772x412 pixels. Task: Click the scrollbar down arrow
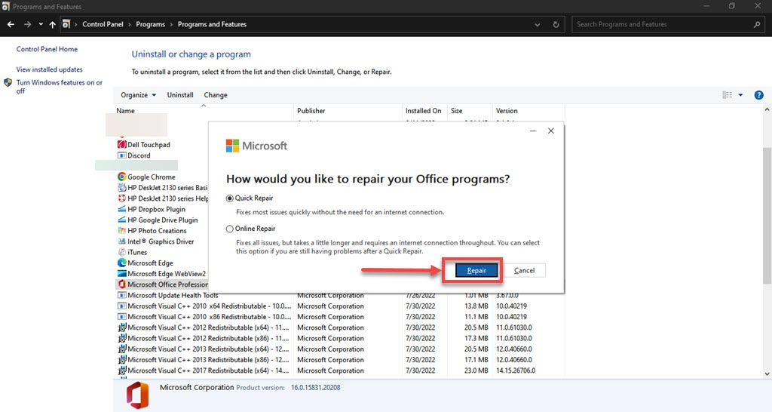point(767,374)
